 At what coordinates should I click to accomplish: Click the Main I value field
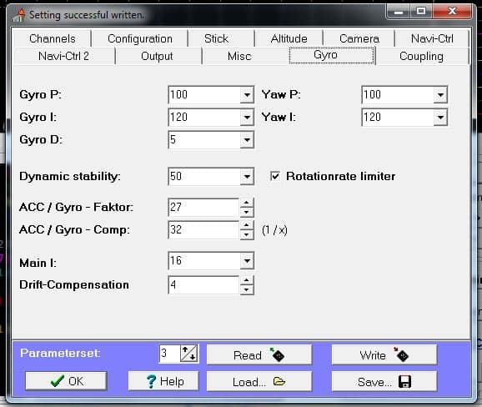[x=204, y=261]
